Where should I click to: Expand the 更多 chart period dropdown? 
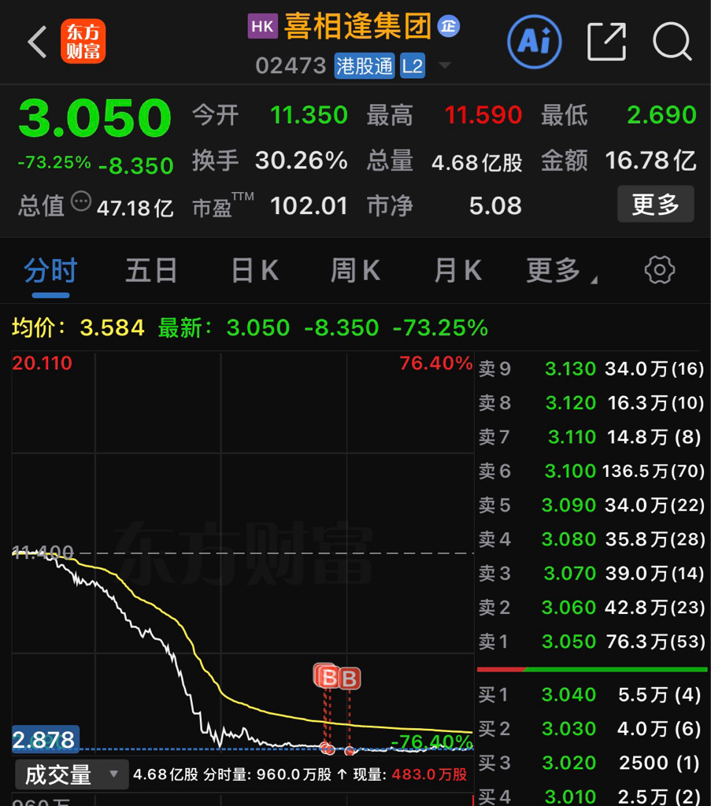point(561,271)
